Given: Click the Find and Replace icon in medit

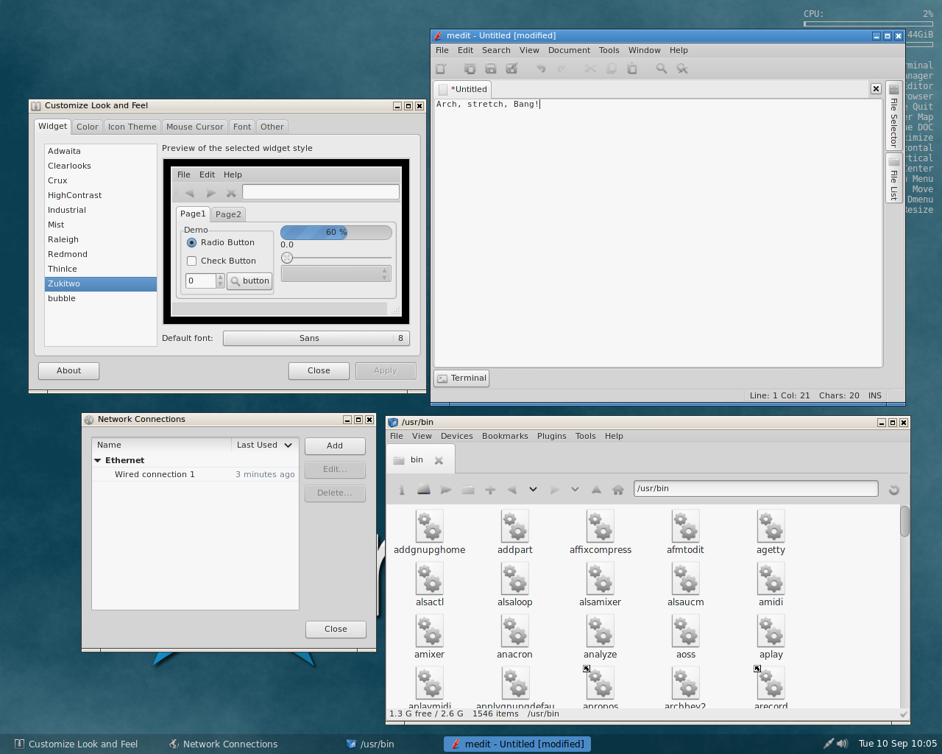Looking at the screenshot, I should (x=682, y=68).
